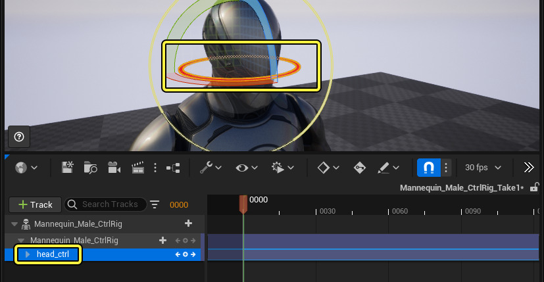Select the top Mannequin_Male_CtrlRig row label

point(78,224)
